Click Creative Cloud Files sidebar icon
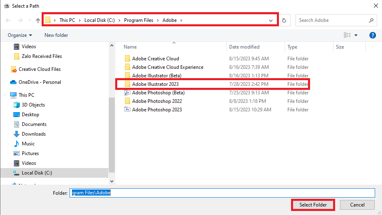 14,69
